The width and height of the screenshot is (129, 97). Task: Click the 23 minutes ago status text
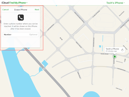click(111, 51)
